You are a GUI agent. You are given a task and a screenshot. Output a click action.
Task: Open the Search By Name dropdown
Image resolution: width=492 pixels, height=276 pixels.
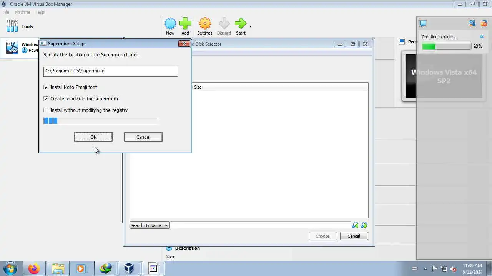pos(150,225)
